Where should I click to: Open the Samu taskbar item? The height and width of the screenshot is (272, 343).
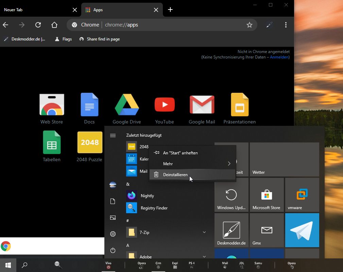coord(258,265)
